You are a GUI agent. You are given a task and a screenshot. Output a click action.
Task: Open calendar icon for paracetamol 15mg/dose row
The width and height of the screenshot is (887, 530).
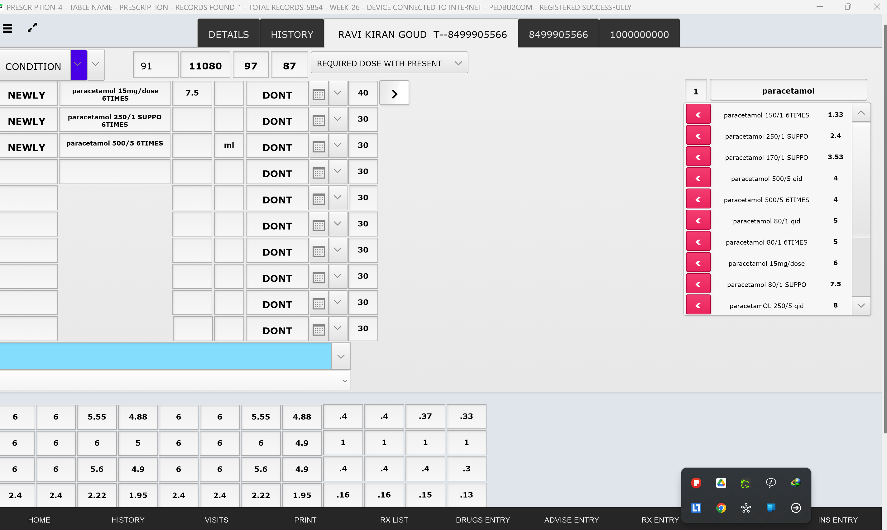[x=319, y=95]
